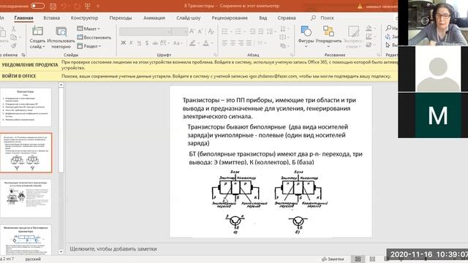Select the third slide thumbnail in panel
This screenshot has width=468, height=263.
(26, 198)
